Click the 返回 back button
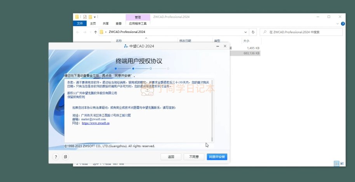 coord(171,157)
